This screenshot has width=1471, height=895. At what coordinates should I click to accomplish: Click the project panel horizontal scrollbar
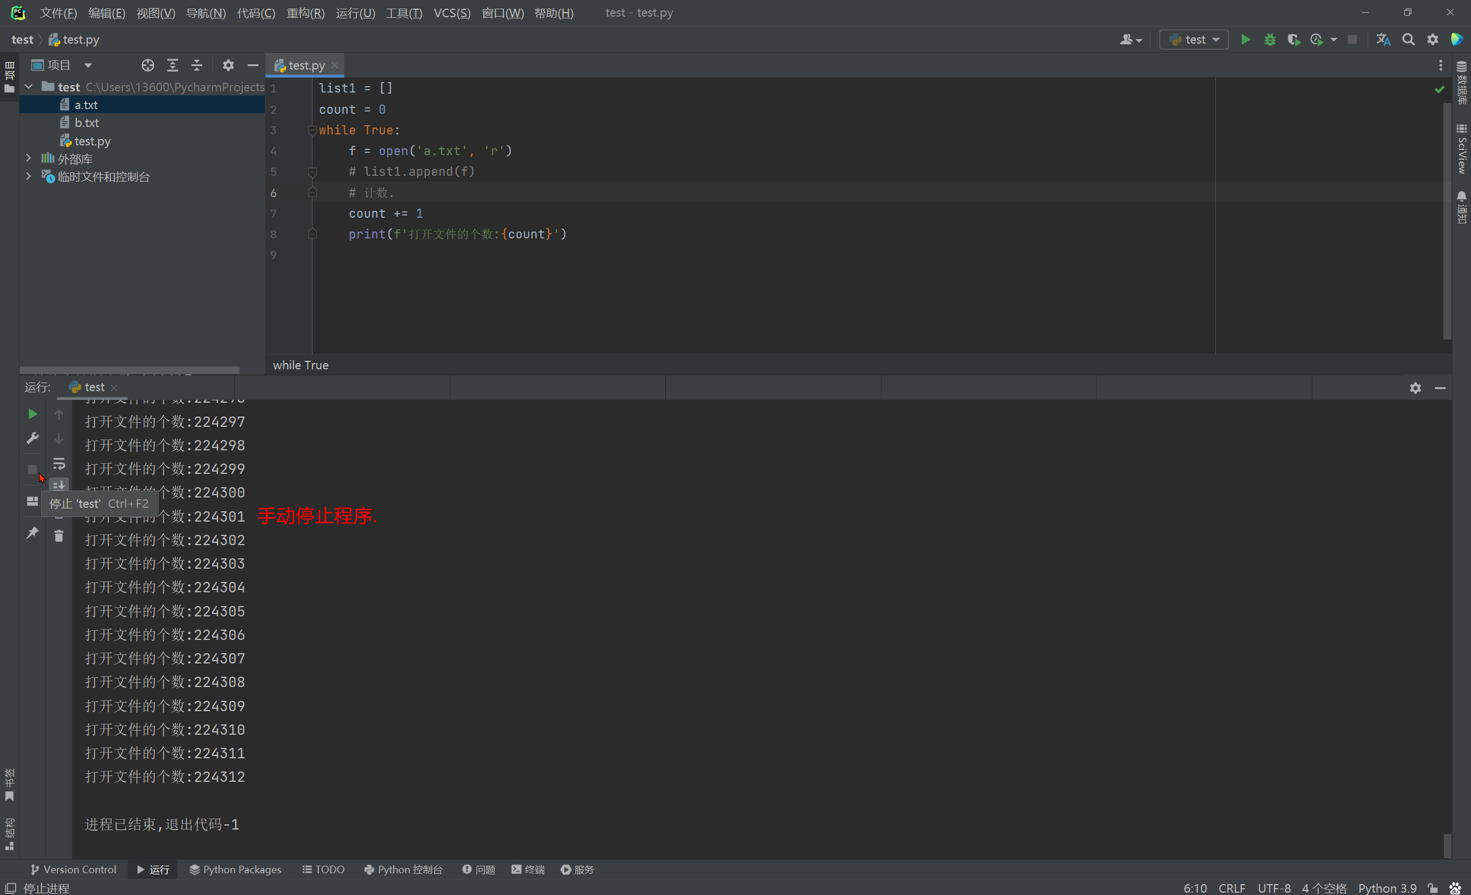click(x=129, y=370)
